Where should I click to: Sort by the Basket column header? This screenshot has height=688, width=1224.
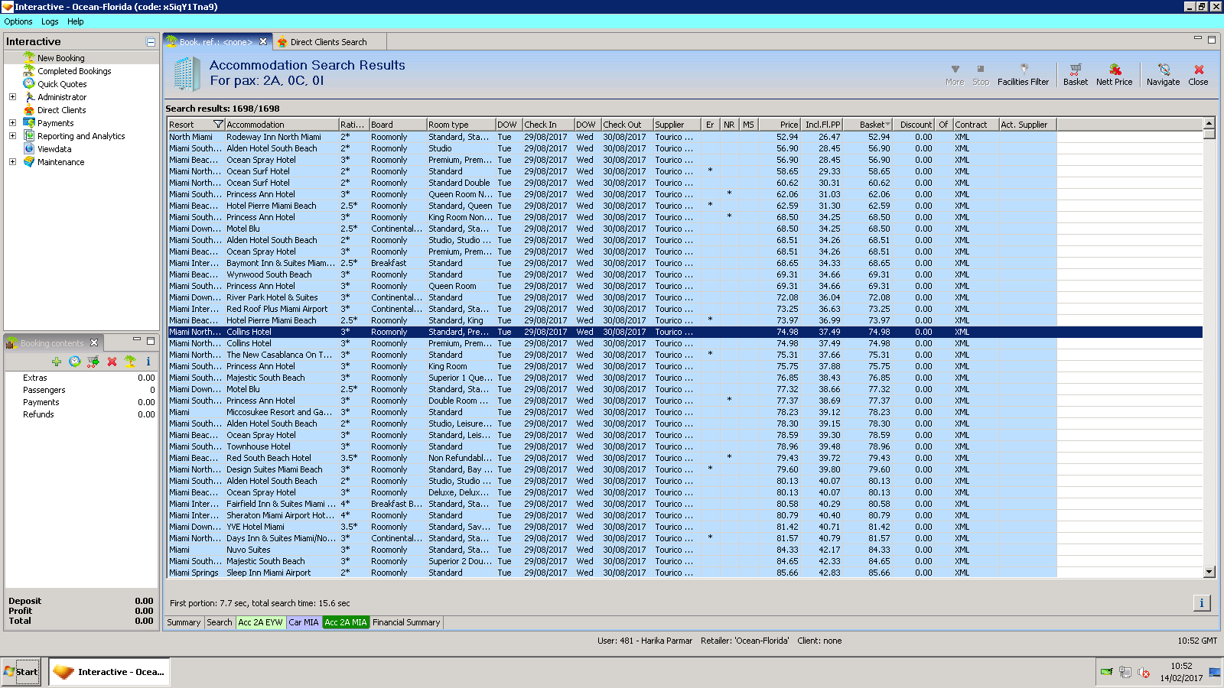[x=871, y=125]
